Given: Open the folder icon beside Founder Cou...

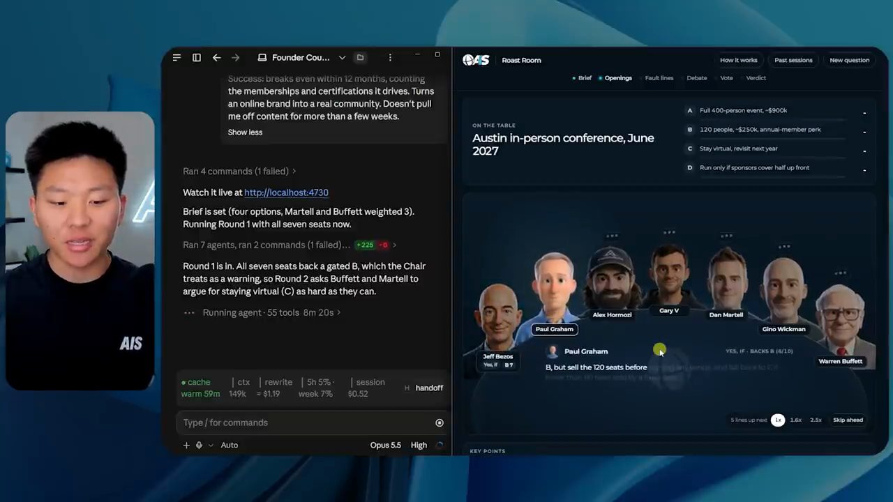Looking at the screenshot, I should [x=360, y=58].
